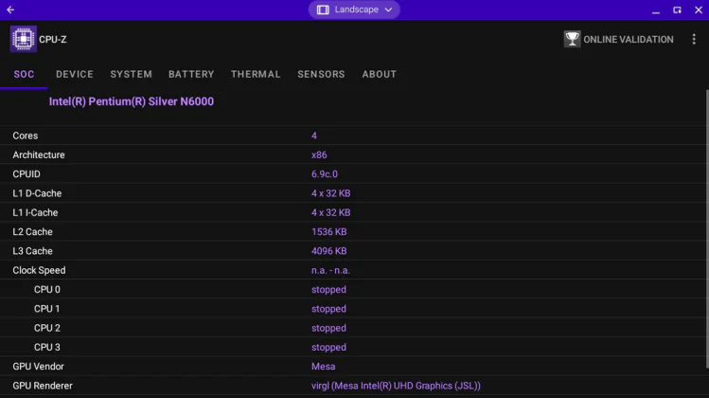Viewport: 709px width, 398px height.
Task: Click the Architecture value x86
Action: click(x=319, y=154)
